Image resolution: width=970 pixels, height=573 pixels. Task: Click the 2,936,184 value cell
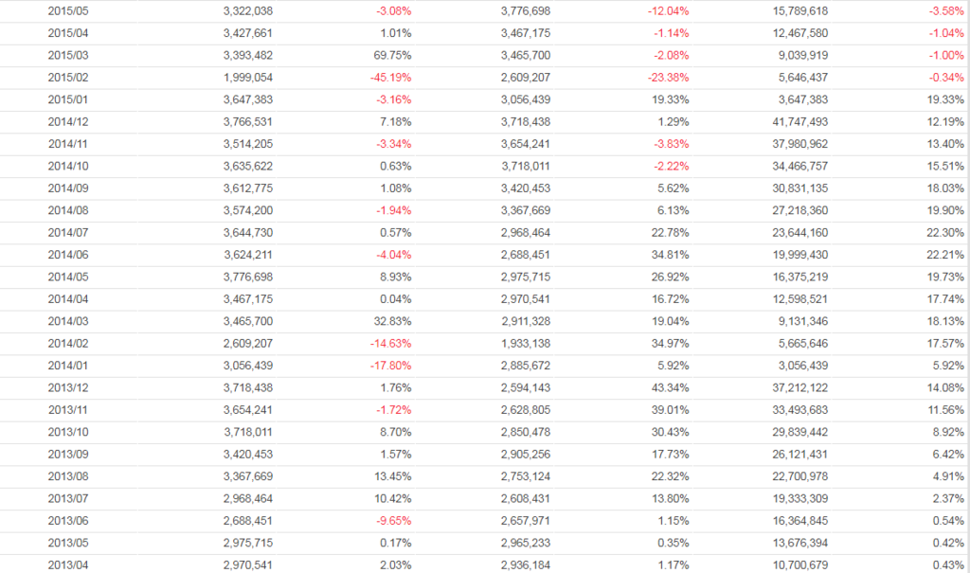pos(525,564)
